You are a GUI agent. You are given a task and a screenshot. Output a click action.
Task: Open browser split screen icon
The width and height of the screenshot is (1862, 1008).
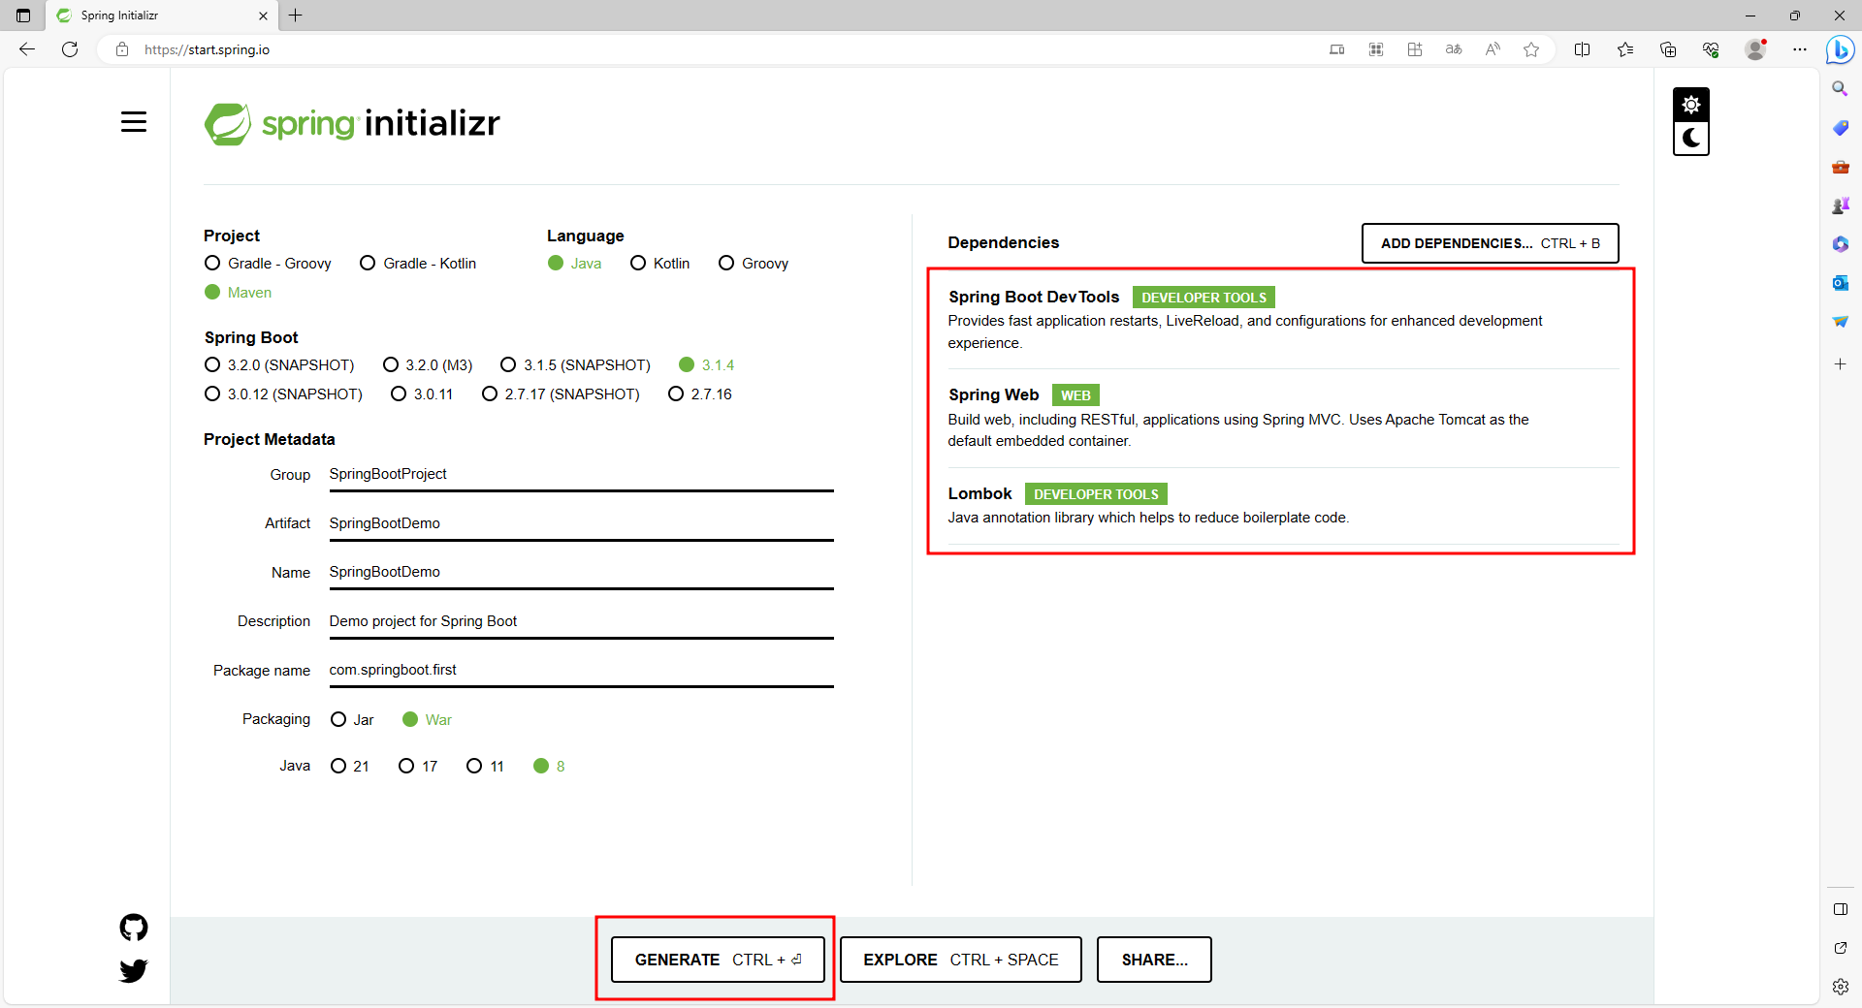pyautogui.click(x=1583, y=49)
